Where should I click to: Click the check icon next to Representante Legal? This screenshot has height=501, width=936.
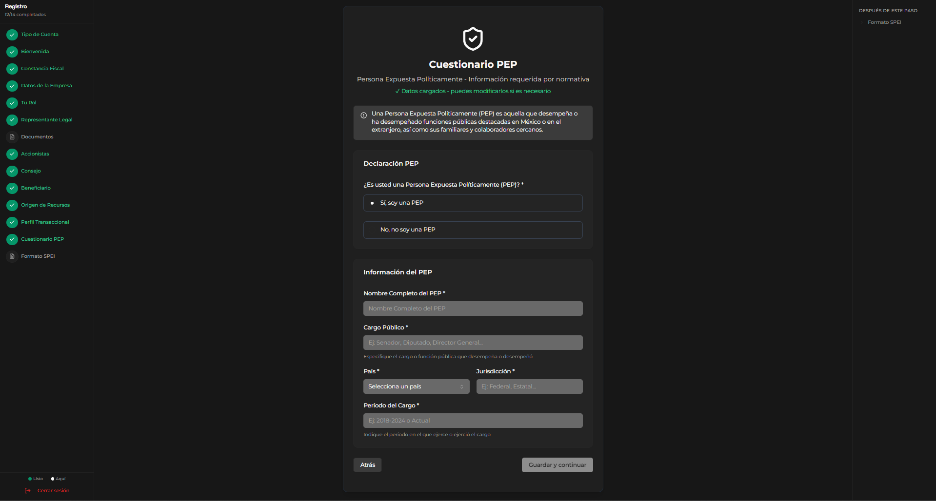[12, 120]
